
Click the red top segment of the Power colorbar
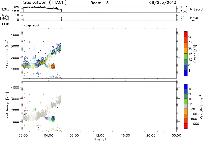coord(186,34)
